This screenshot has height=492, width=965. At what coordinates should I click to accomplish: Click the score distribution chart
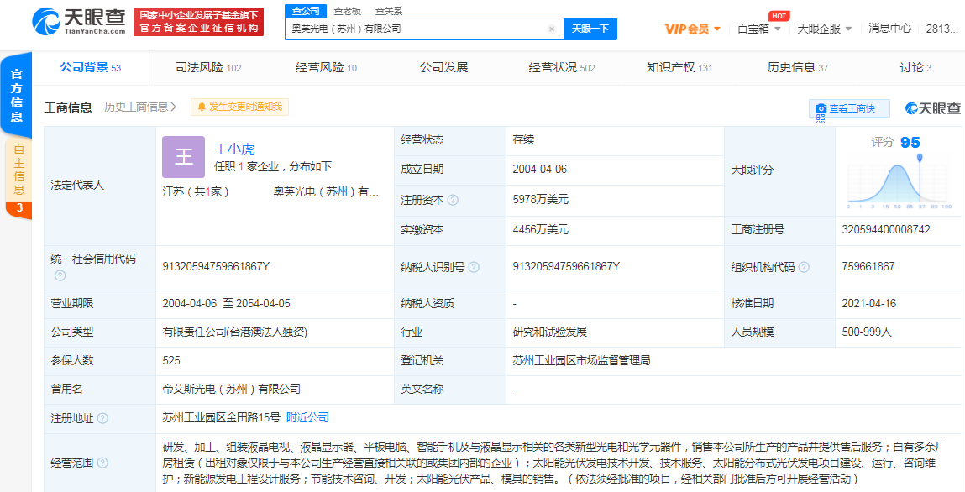click(x=899, y=181)
